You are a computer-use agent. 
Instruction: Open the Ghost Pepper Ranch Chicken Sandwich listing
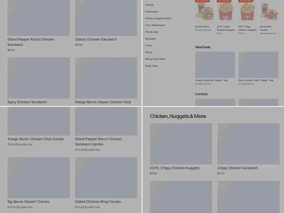click(37, 20)
